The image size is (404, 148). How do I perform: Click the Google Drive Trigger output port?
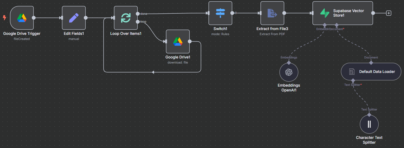pyautogui.click(x=34, y=18)
